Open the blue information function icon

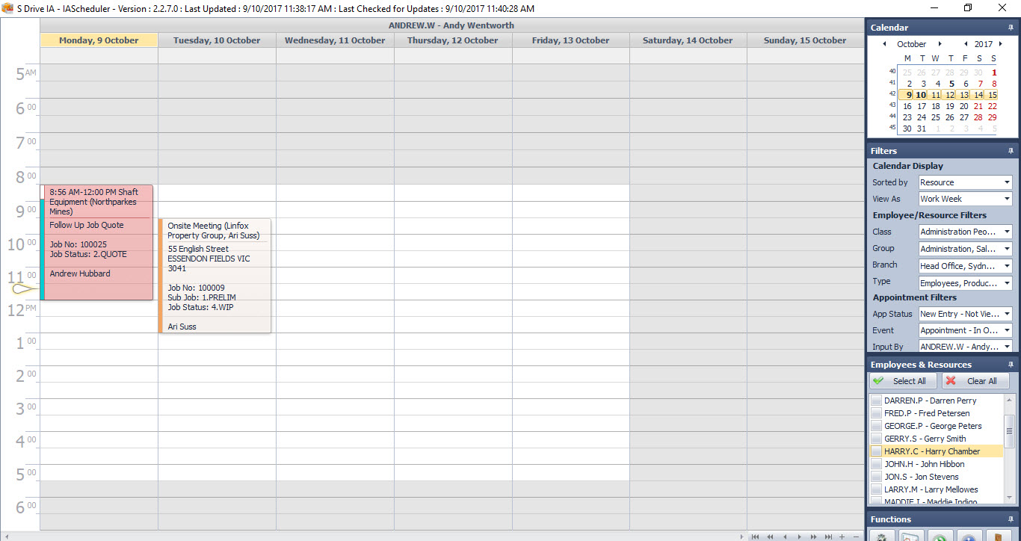tap(969, 535)
